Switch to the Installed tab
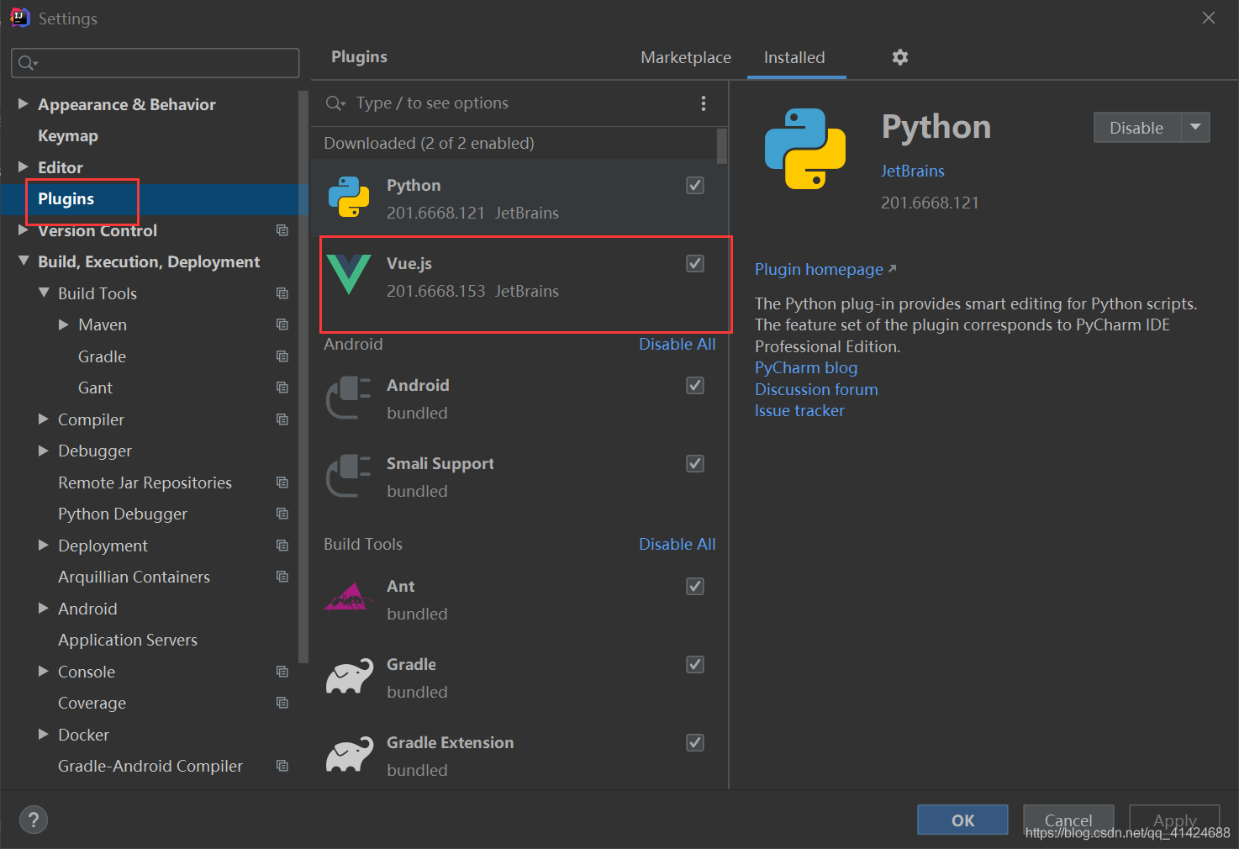 point(794,57)
